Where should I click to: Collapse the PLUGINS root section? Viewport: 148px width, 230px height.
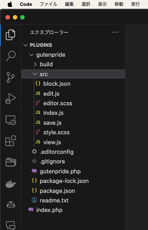(x=26, y=45)
